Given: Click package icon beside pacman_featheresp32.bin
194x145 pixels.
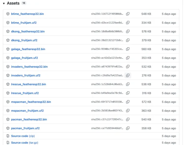Looking at the screenshot, I should [x=8, y=119].
